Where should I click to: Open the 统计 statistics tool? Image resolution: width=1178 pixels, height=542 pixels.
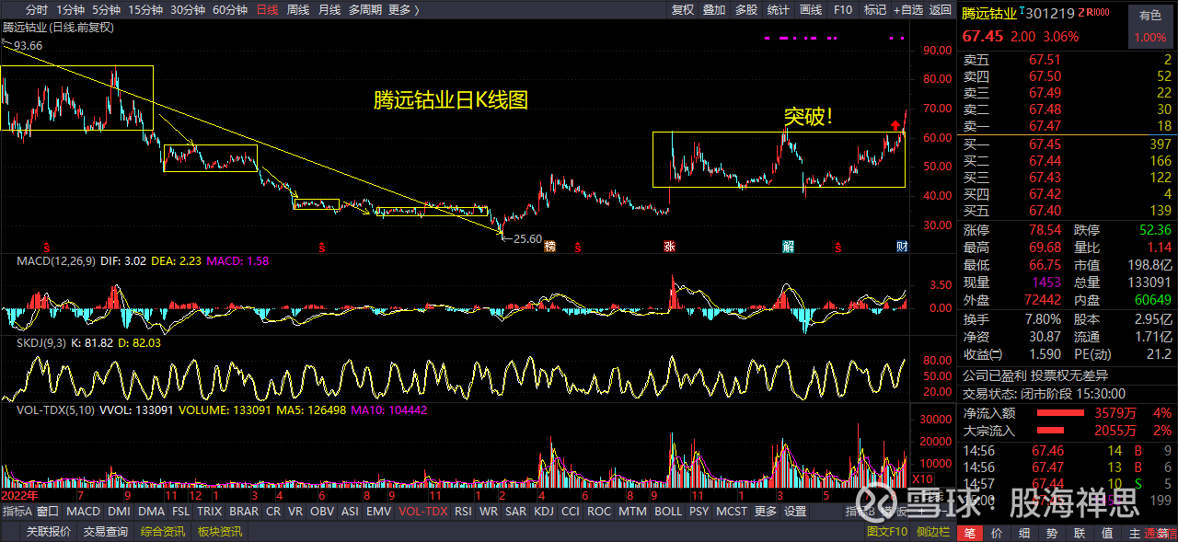[x=779, y=10]
